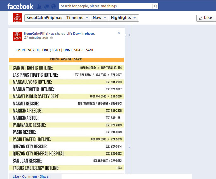Open the messages icon in header
The image size is (216, 179).
(x=46, y=6)
